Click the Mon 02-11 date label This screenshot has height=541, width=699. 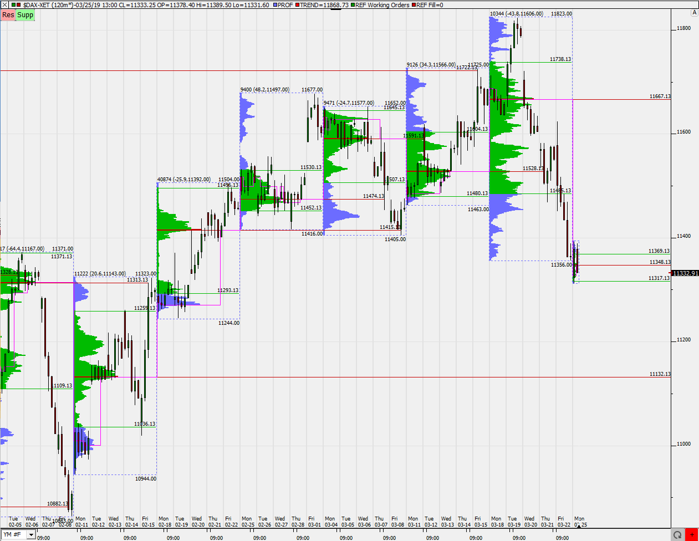point(81,522)
